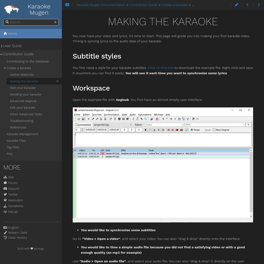Select subtitle row 2 in Aegisub grid

tap(162, 157)
